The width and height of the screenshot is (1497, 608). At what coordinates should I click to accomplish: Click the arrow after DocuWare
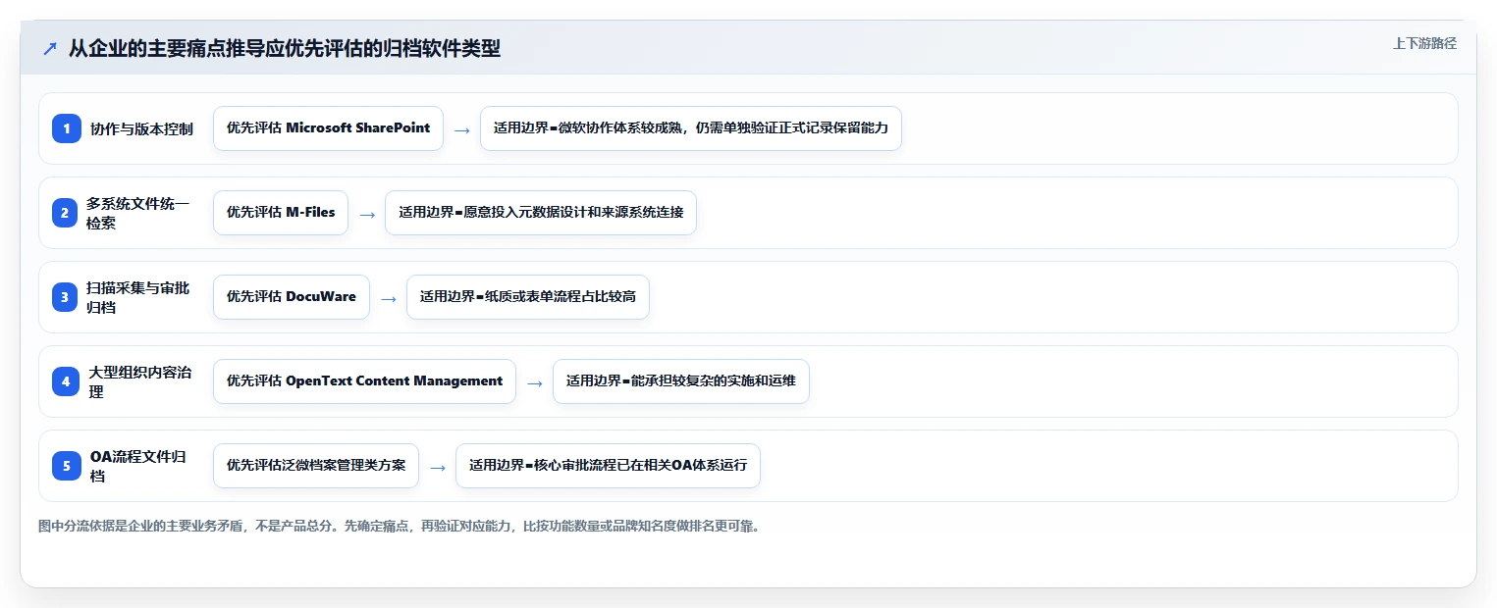click(389, 298)
